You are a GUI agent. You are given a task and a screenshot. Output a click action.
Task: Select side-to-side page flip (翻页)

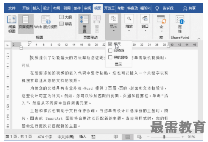97,24
